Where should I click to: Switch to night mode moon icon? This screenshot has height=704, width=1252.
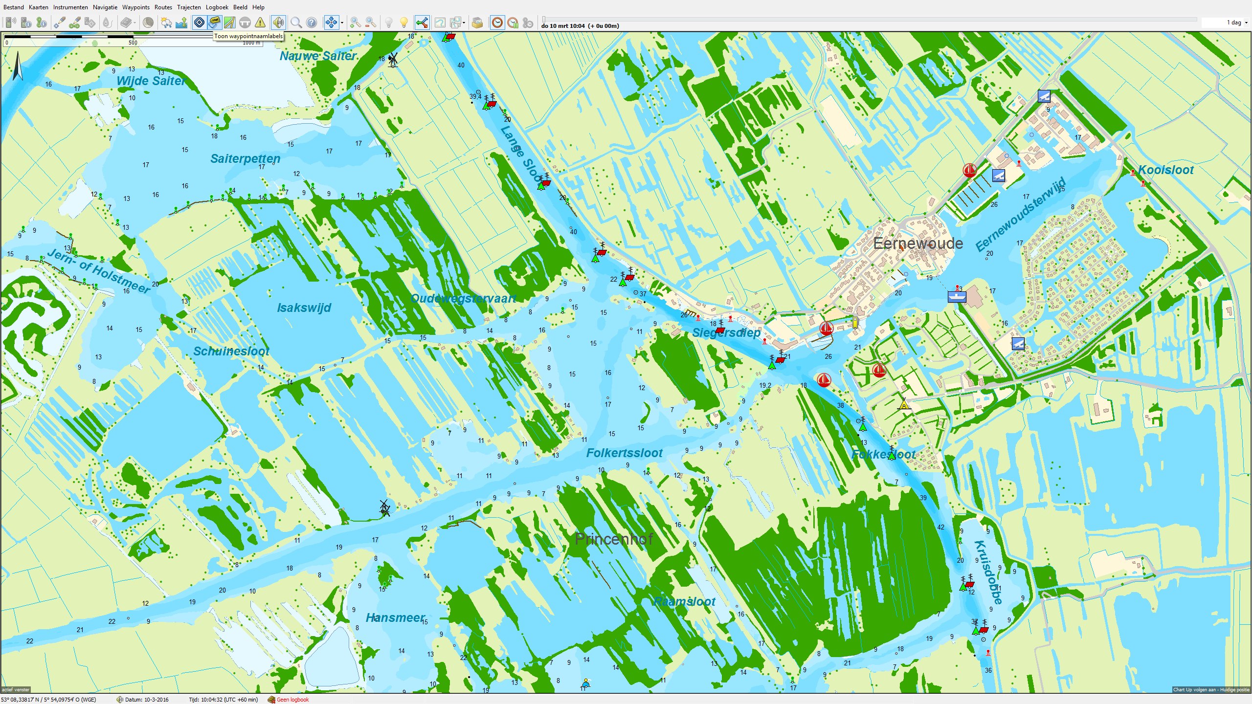[x=148, y=22]
